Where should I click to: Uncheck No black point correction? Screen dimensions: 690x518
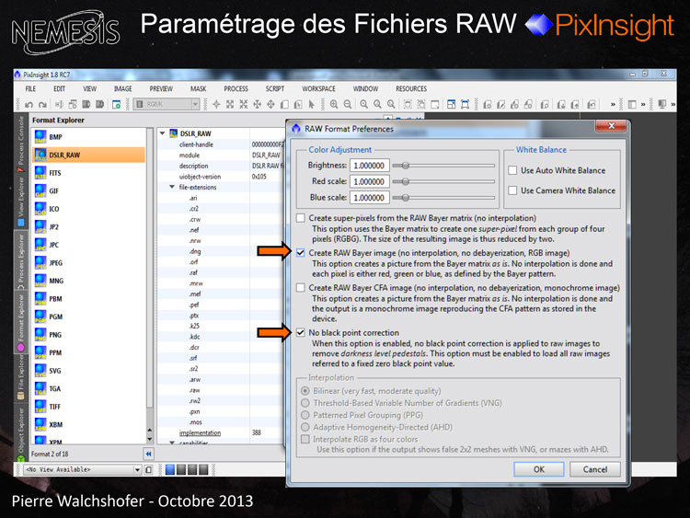[301, 332]
